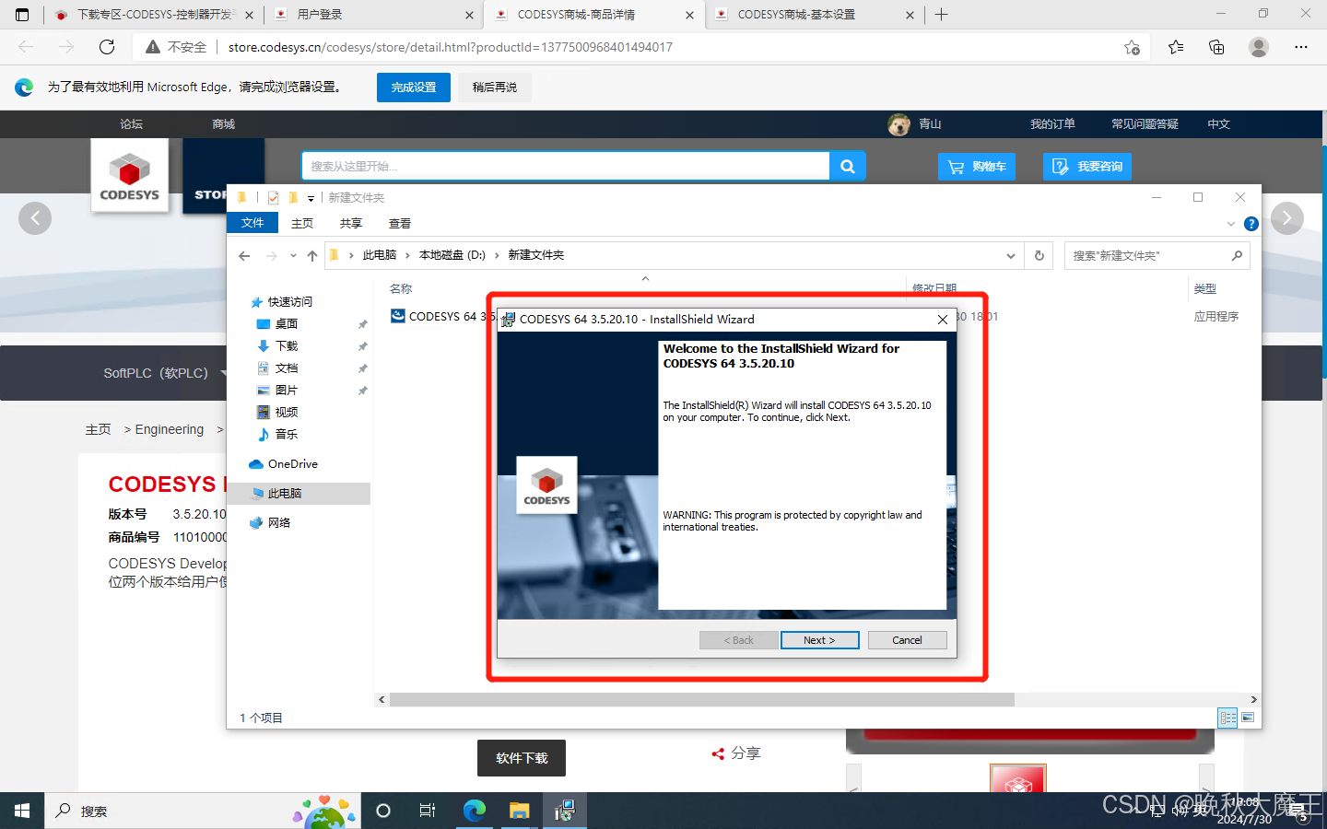The width and height of the screenshot is (1327, 829).
Task: Select 文档 in the navigation pane
Action: [x=287, y=368]
